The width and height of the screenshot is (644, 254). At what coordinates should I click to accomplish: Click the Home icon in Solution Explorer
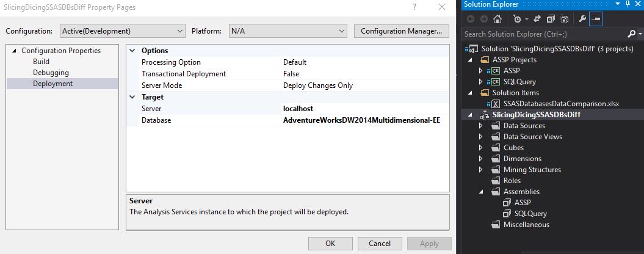coord(497,19)
